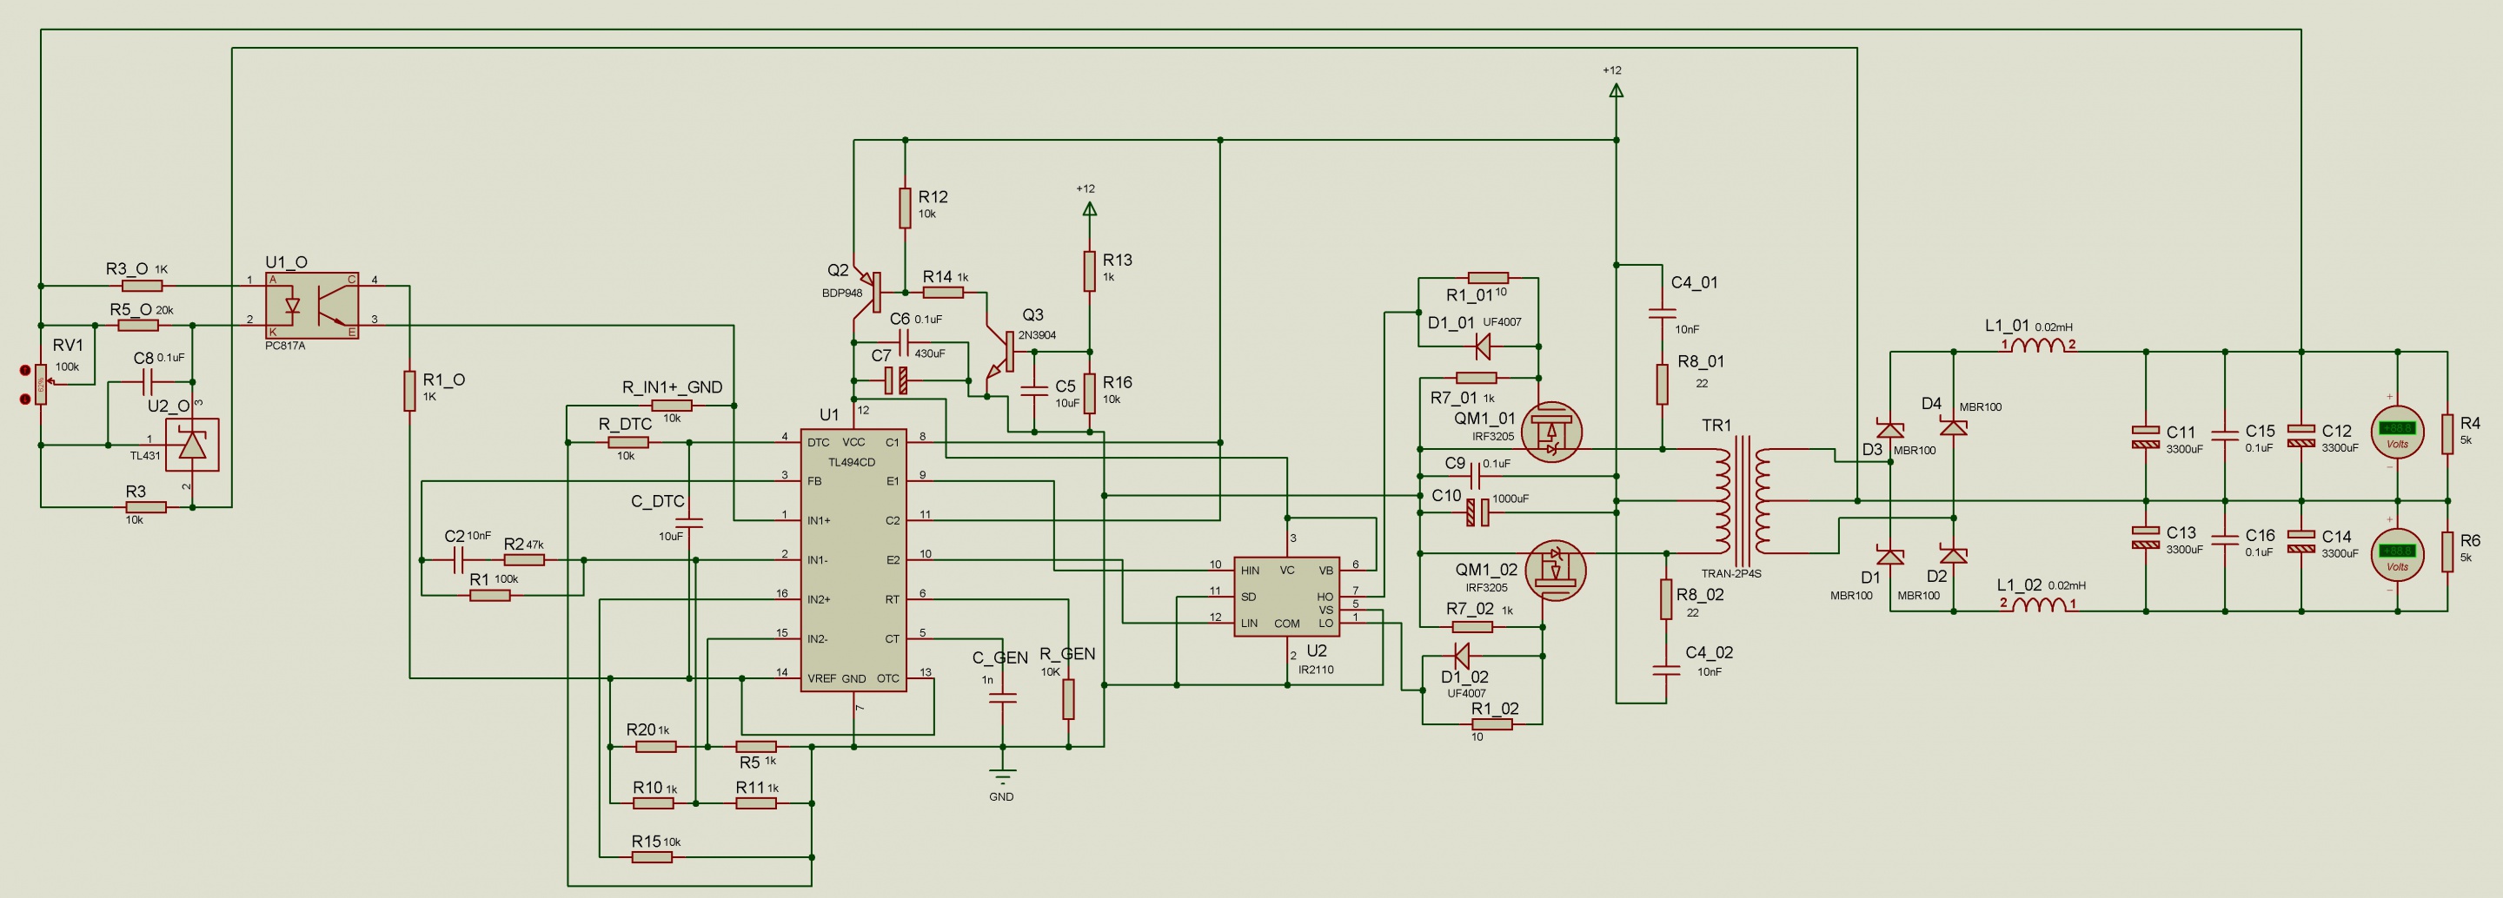
Task: Select the R16 10k resistor symbol
Action: pos(1089,393)
